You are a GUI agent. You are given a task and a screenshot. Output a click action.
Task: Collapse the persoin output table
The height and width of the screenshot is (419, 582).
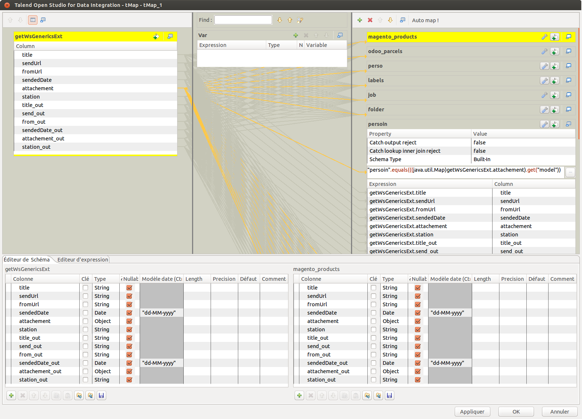pyautogui.click(x=569, y=124)
